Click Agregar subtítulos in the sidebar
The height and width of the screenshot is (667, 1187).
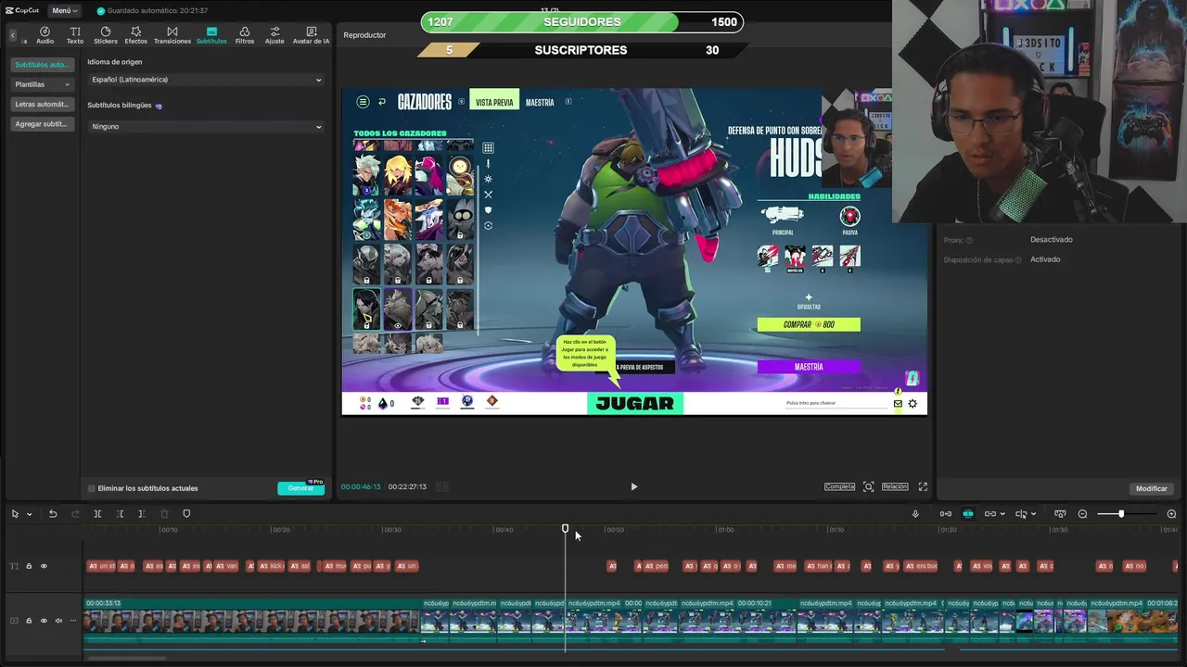[x=42, y=123]
